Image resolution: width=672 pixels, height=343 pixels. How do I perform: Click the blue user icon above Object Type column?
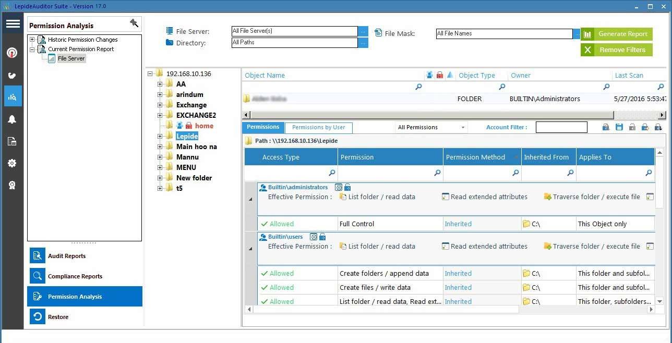coord(430,75)
